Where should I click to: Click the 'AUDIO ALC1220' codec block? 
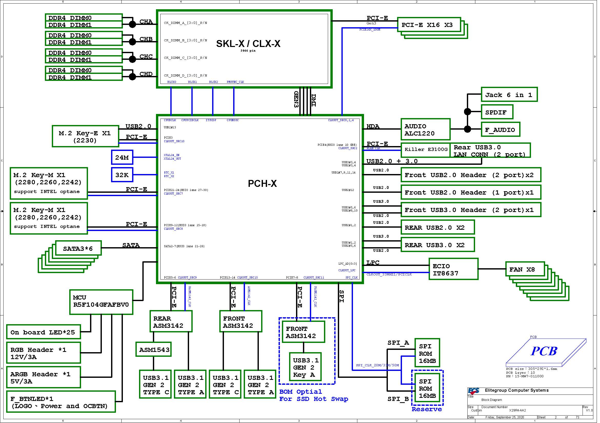(x=425, y=130)
